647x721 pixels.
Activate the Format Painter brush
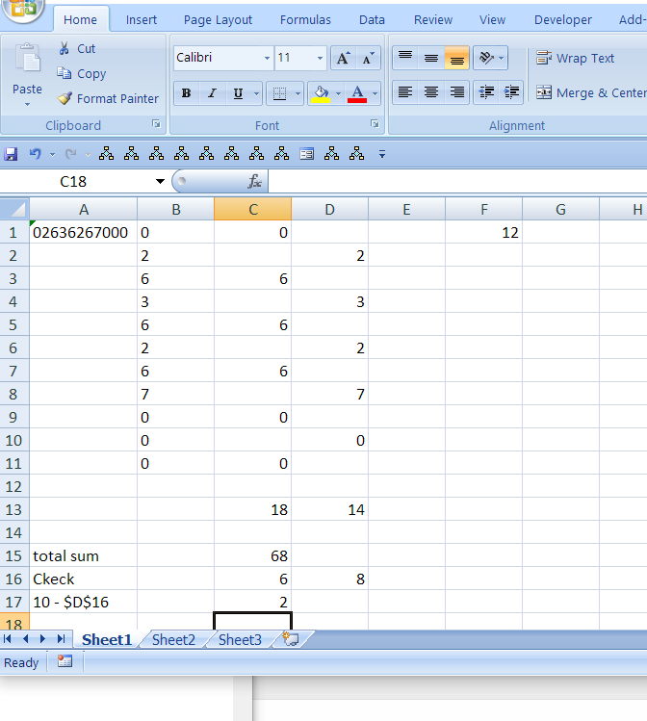65,98
